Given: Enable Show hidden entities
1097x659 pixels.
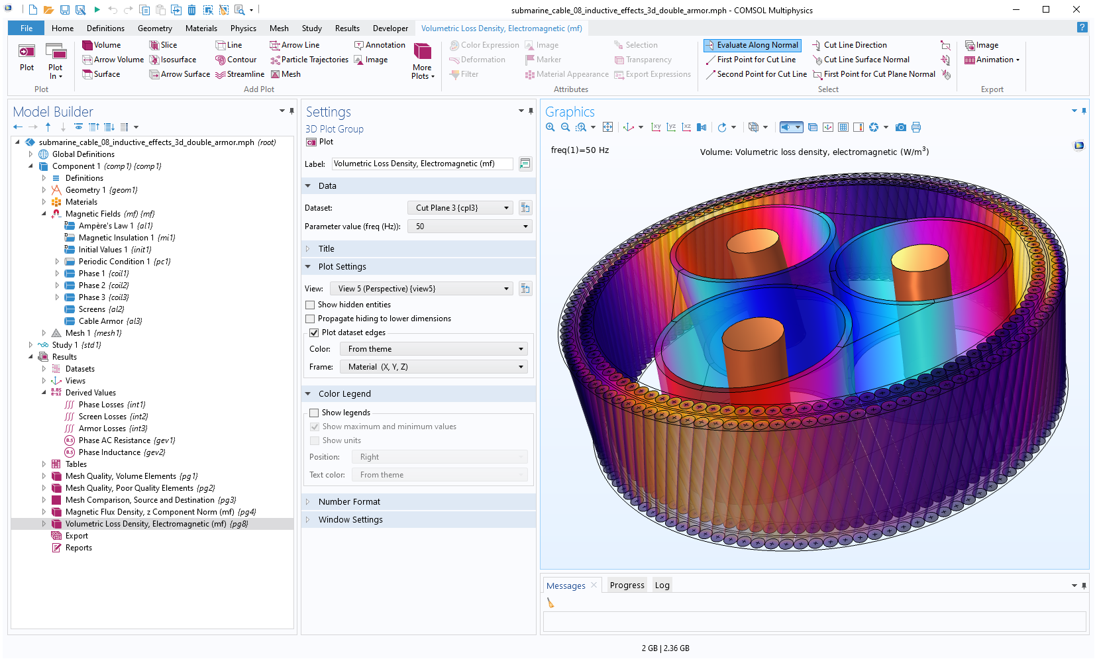Looking at the screenshot, I should point(310,305).
